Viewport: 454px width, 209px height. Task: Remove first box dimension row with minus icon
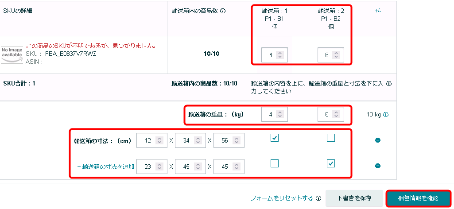point(378,140)
